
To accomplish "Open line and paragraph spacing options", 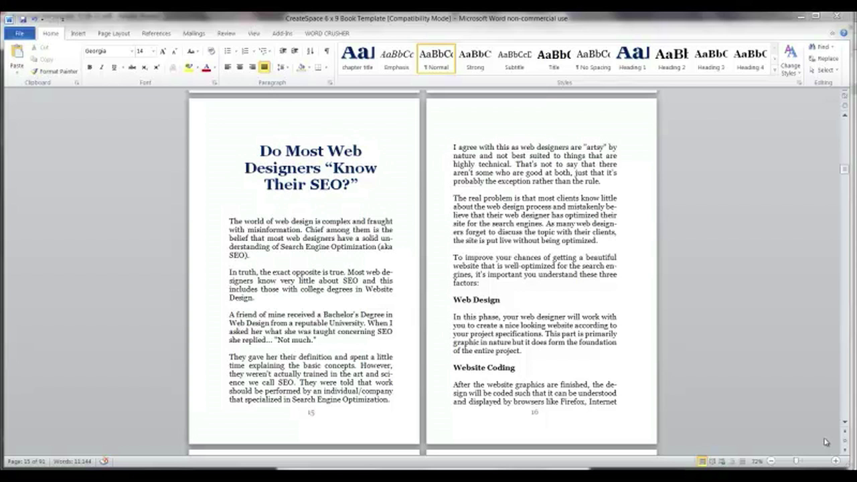I will pos(283,67).
